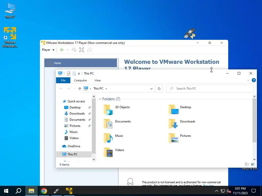Click the Search This PC field
This screenshot has width=262, height=196.
pos(210,89)
